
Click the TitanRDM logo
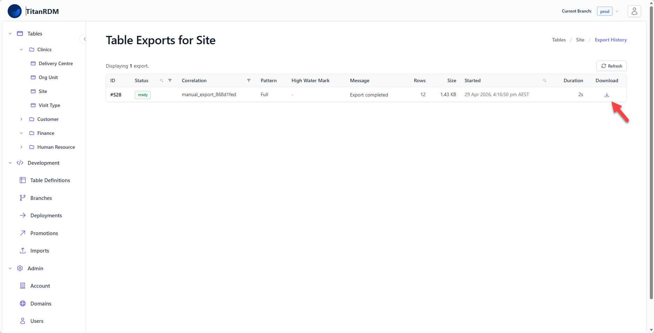[15, 11]
